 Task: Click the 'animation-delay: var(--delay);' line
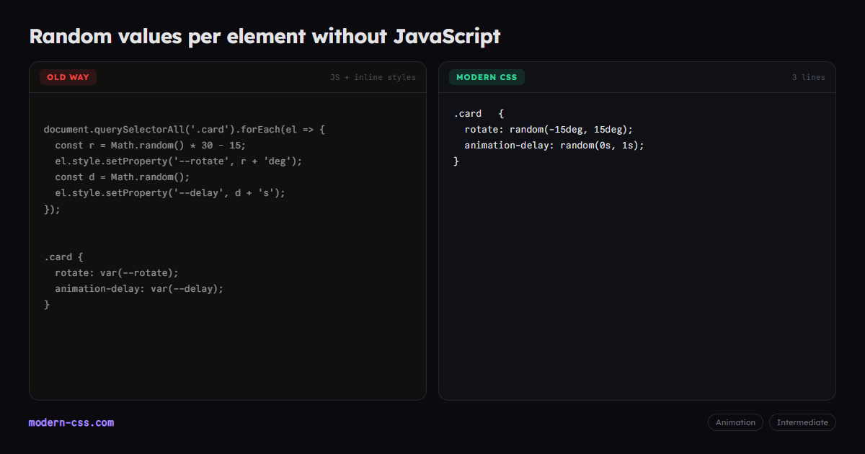click(139, 288)
